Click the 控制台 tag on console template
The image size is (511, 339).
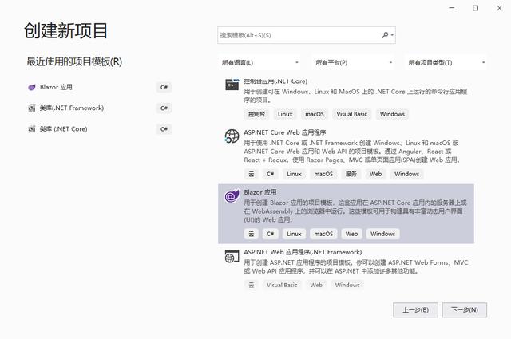click(x=256, y=114)
